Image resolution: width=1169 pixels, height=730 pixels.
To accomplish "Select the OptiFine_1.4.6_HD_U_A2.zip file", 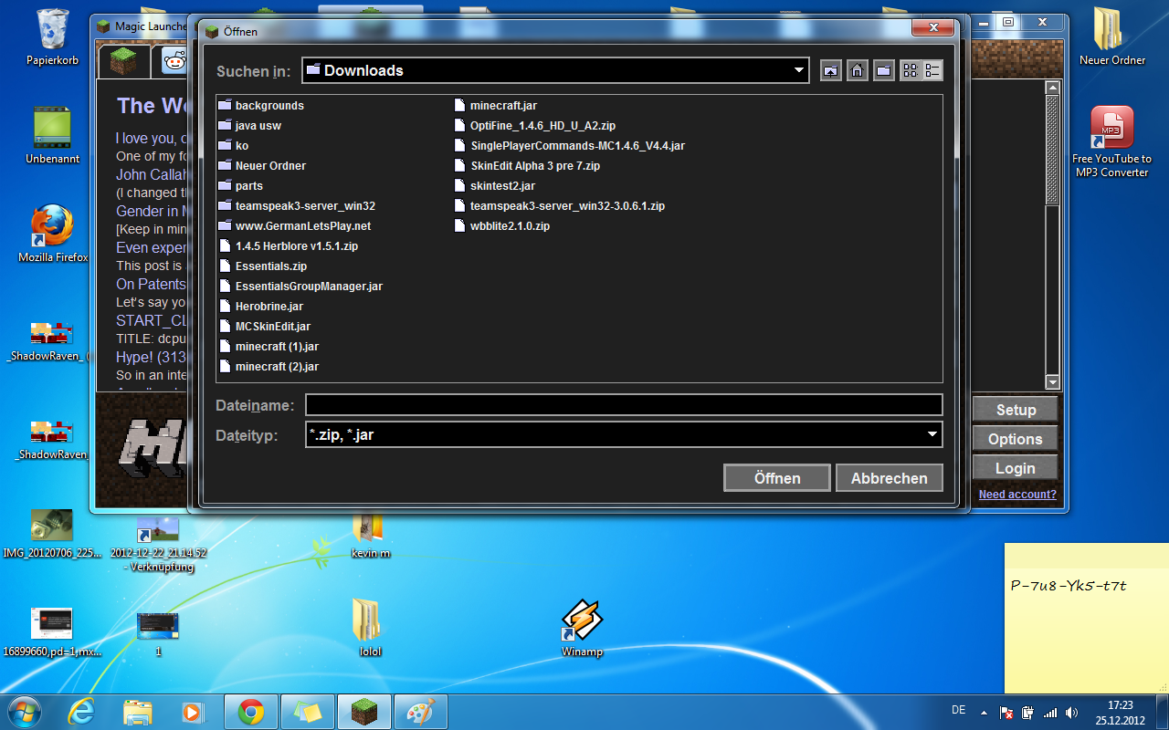I will 542,126.
